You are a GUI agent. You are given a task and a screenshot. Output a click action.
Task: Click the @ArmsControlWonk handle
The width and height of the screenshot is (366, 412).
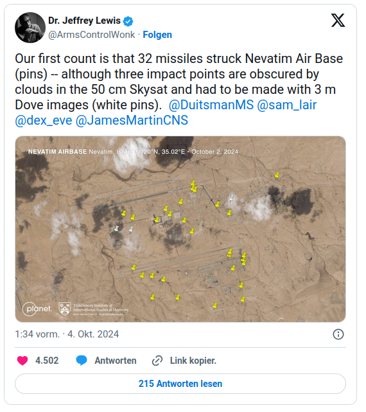tap(91, 35)
